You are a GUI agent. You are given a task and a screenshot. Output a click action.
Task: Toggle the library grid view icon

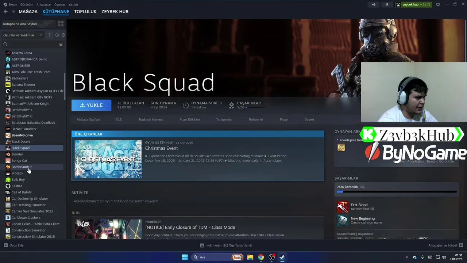coord(61,24)
